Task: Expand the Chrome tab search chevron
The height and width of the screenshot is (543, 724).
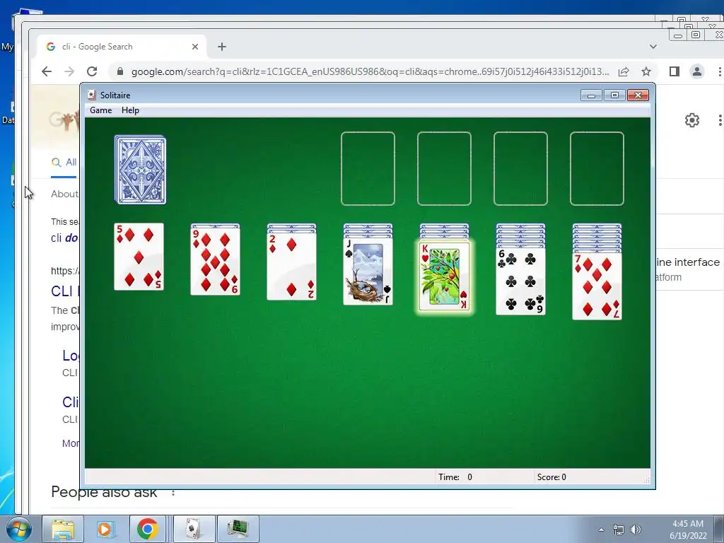Action: (x=653, y=47)
